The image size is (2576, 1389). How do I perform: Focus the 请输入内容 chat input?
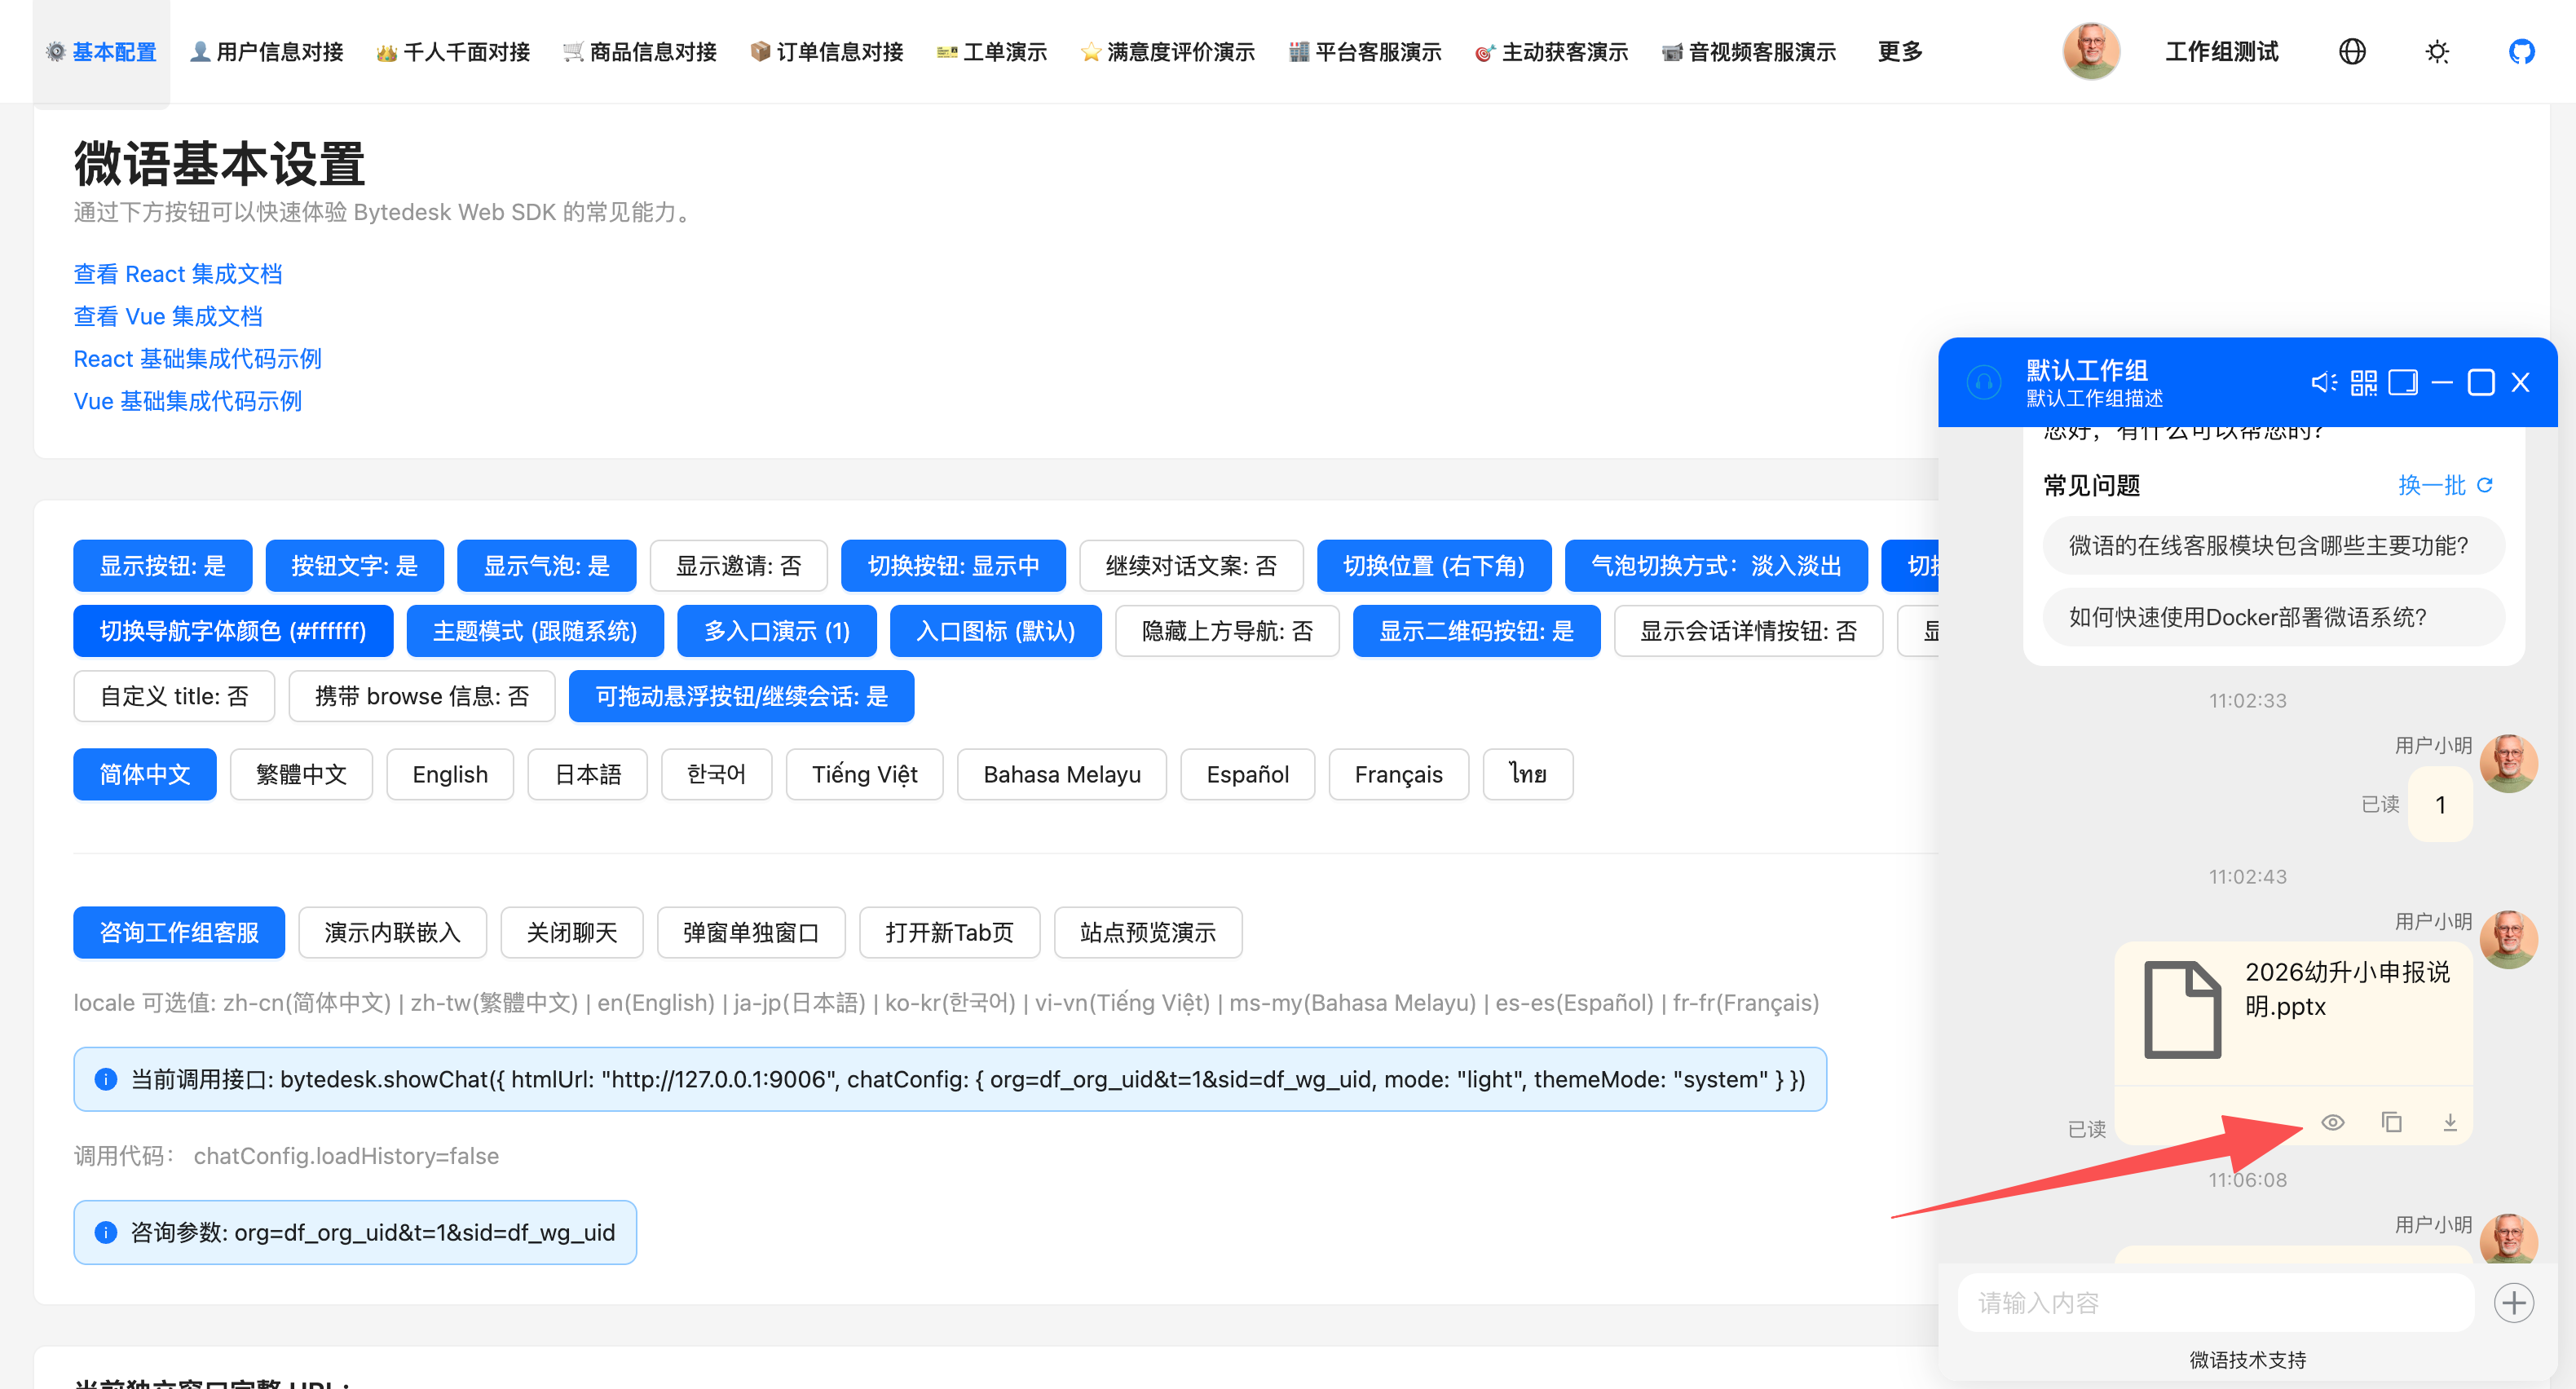pos(2216,1303)
